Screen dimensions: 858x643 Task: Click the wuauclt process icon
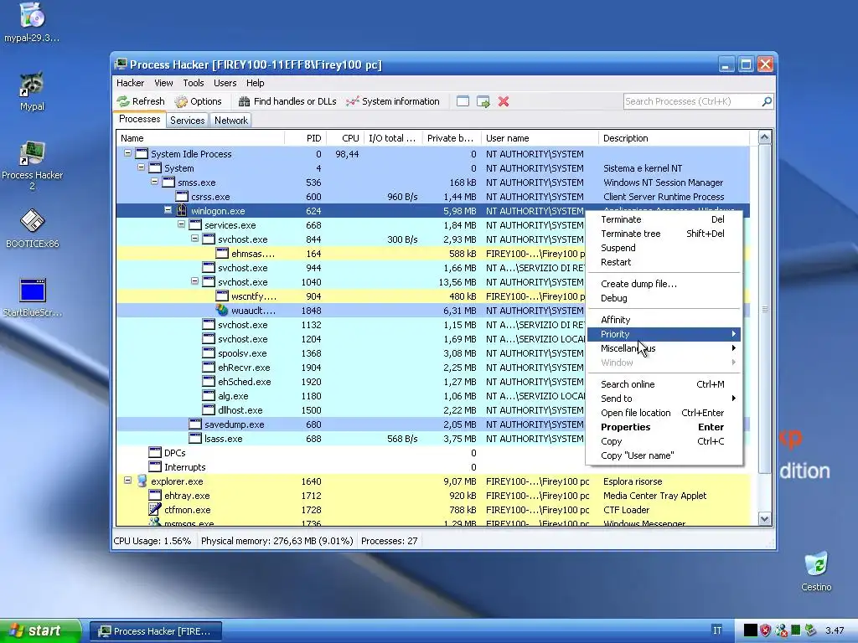point(222,311)
